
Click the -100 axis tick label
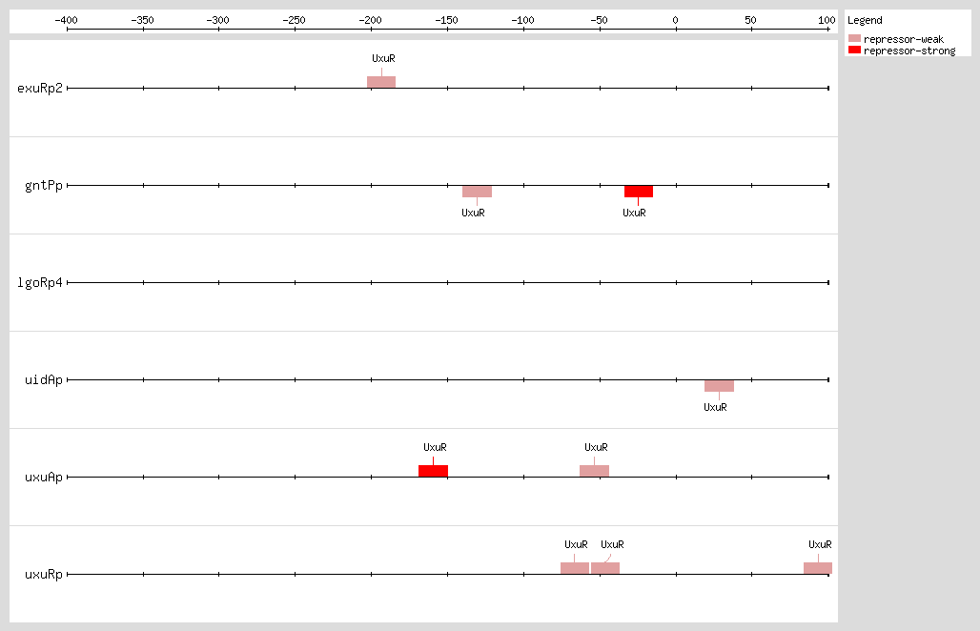tap(523, 20)
